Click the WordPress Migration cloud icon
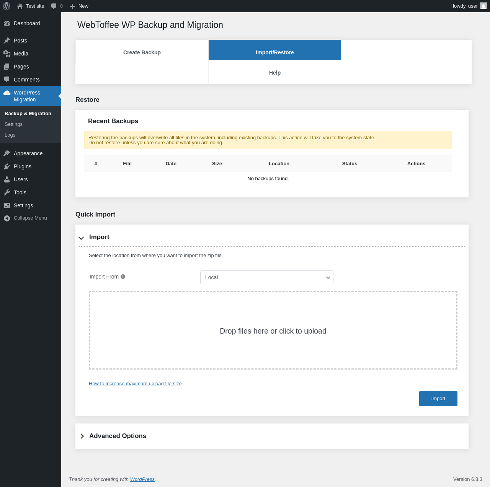The height and width of the screenshot is (487, 490). (7, 93)
